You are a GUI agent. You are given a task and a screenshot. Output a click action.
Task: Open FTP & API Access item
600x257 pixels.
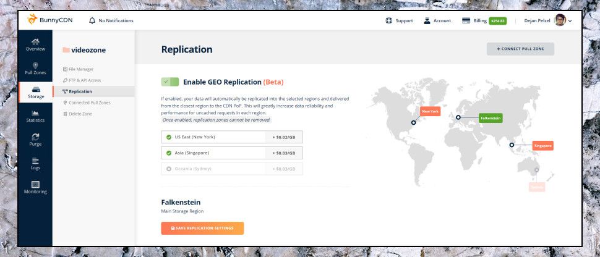(82, 80)
